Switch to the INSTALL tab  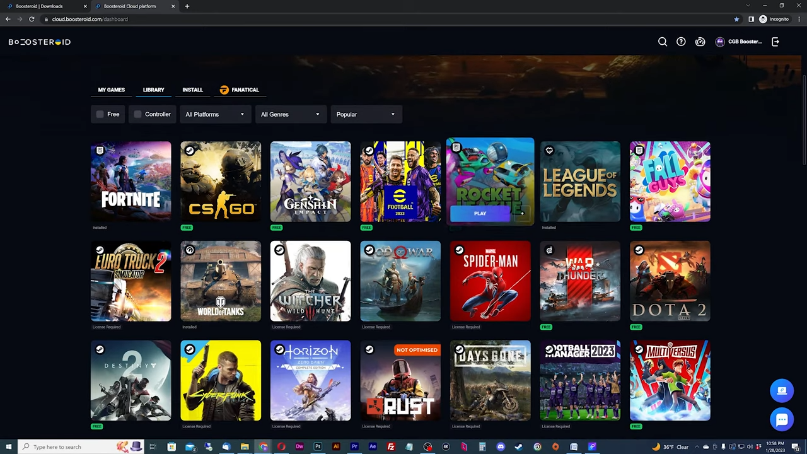pos(192,90)
